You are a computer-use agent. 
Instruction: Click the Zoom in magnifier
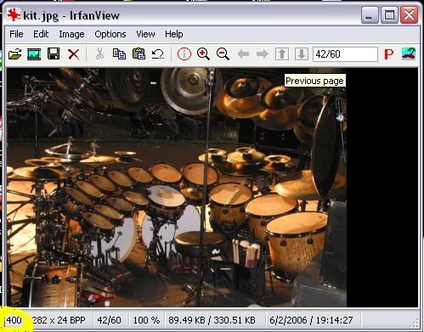pos(203,53)
